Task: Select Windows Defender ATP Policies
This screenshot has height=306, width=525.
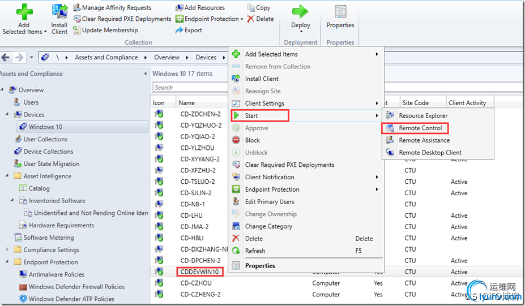Action: 71,299
